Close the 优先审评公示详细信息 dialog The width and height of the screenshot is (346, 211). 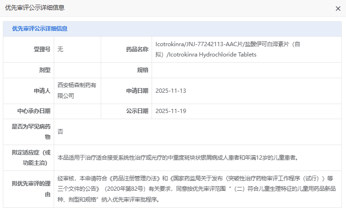338,8
